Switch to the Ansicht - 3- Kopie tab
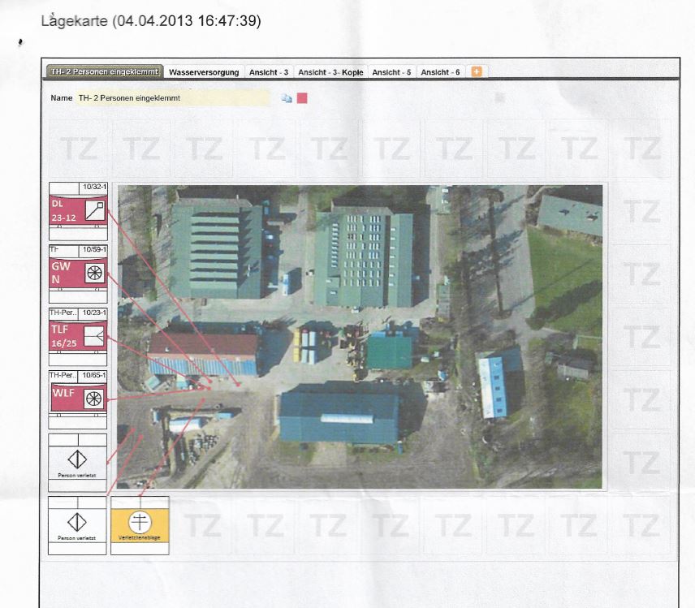 click(x=330, y=72)
